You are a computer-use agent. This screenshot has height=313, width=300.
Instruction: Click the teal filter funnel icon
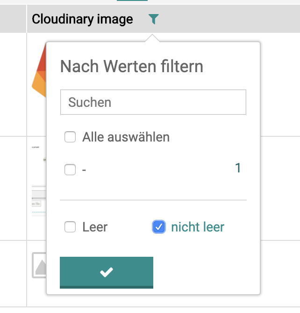coord(153,19)
